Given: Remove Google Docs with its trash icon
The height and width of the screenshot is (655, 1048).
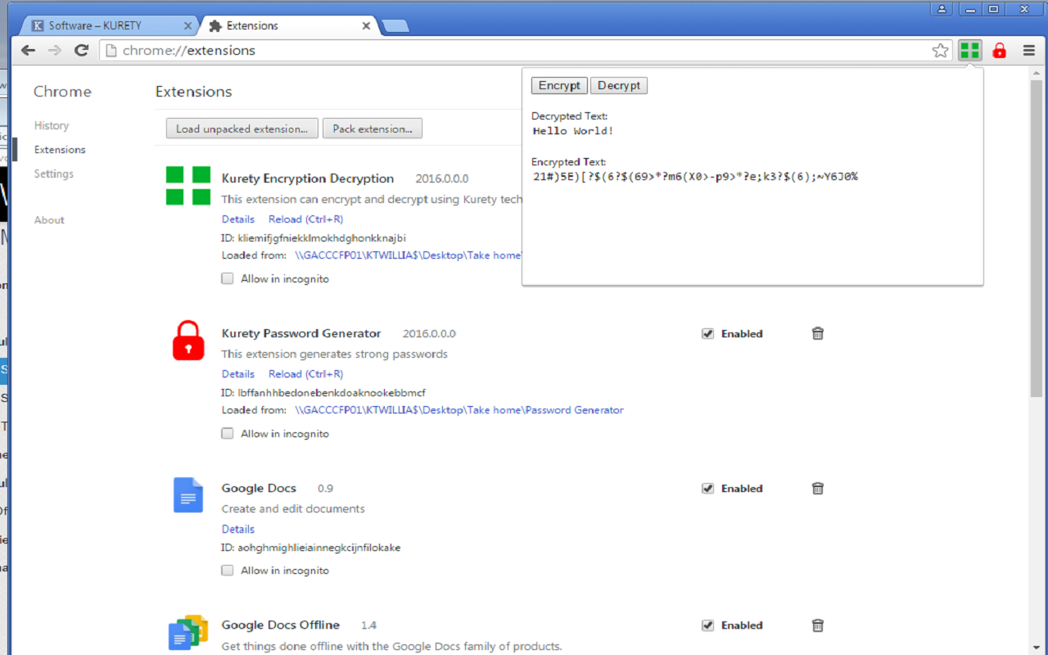Looking at the screenshot, I should 817,488.
